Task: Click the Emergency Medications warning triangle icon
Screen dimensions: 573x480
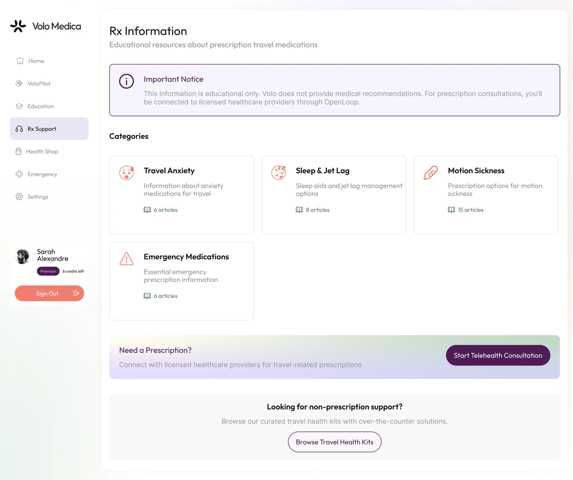Action: click(126, 258)
